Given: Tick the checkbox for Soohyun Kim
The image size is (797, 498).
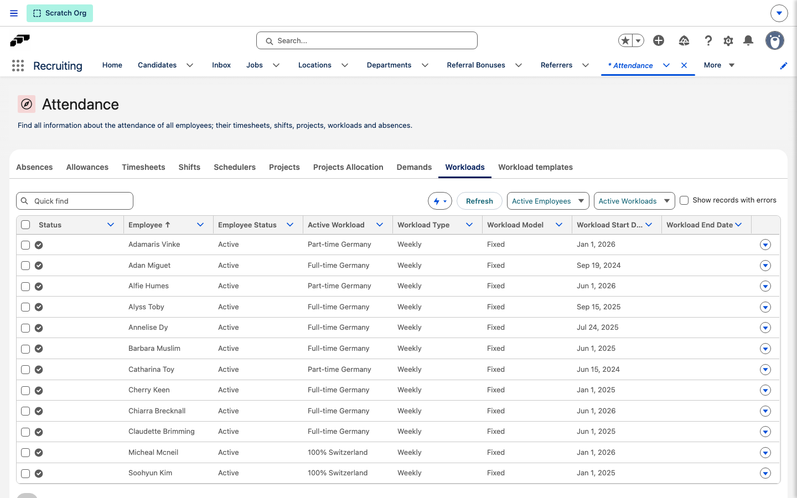Looking at the screenshot, I should tap(25, 474).
